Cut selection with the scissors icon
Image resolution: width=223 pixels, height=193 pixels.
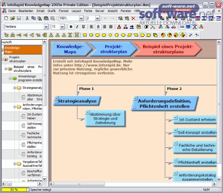pyautogui.click(x=27, y=18)
